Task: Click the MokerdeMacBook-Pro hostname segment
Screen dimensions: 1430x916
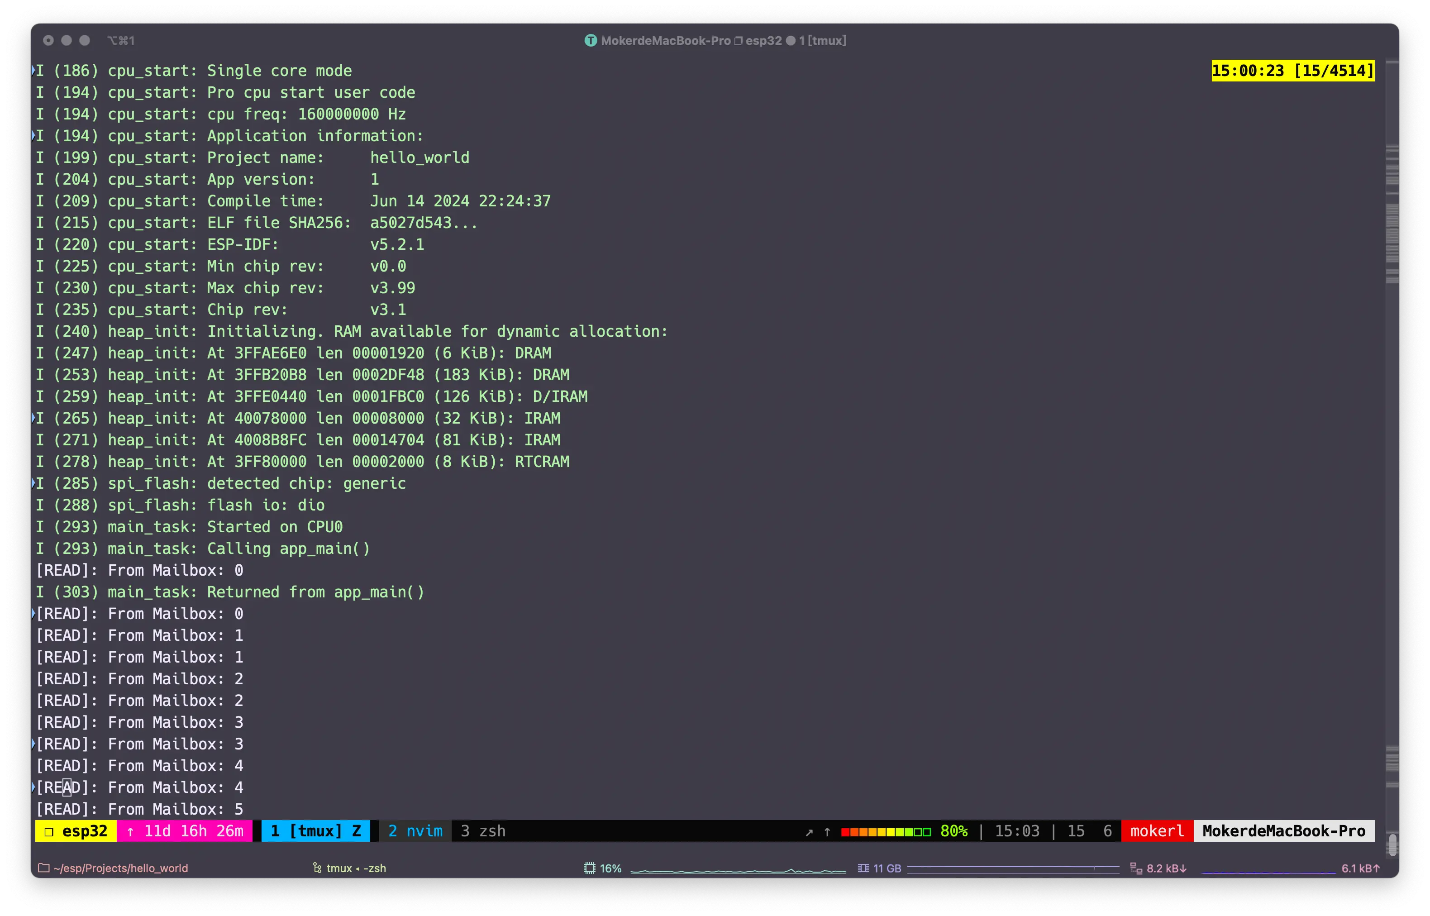Action: click(1284, 831)
